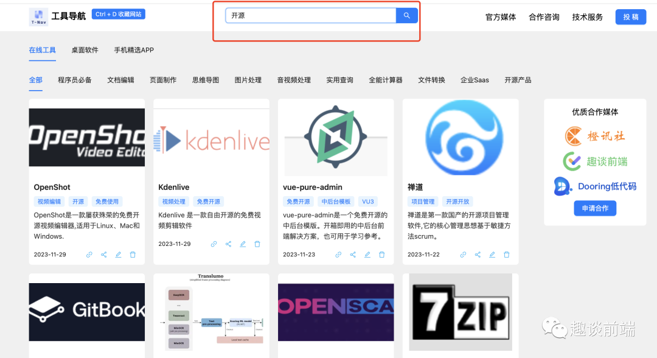Copy link for Kdenlive card
This screenshot has width=657, height=358.
coord(214,244)
